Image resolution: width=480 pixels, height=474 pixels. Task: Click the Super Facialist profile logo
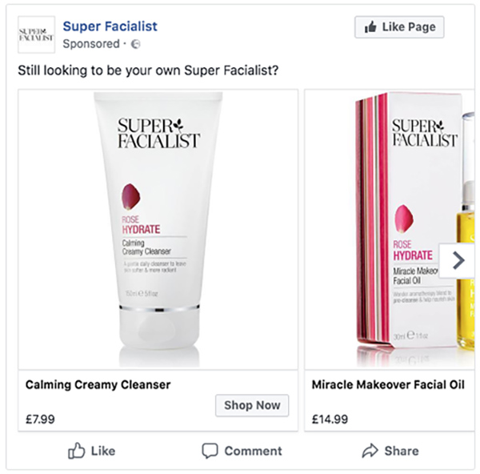[36, 34]
